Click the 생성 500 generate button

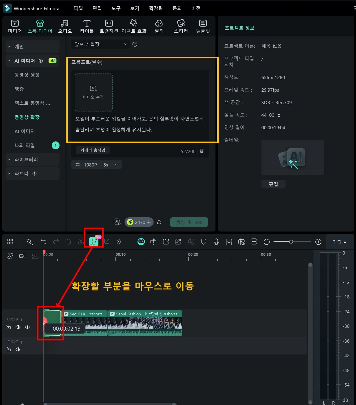[189, 222]
